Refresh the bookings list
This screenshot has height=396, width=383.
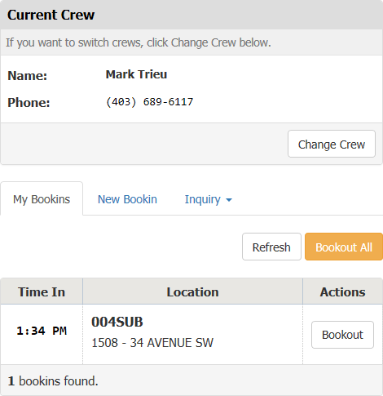pos(271,247)
